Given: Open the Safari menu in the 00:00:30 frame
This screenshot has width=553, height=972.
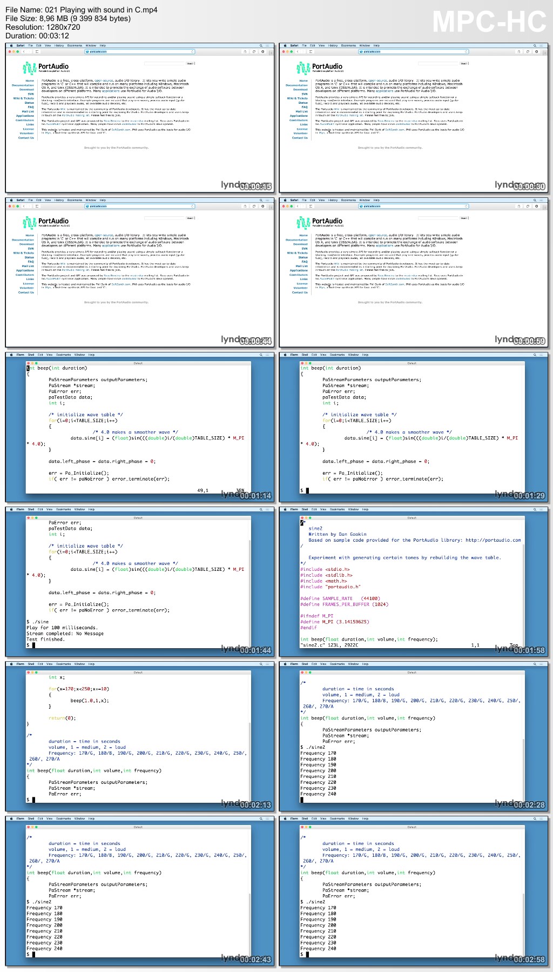Looking at the screenshot, I should point(294,45).
